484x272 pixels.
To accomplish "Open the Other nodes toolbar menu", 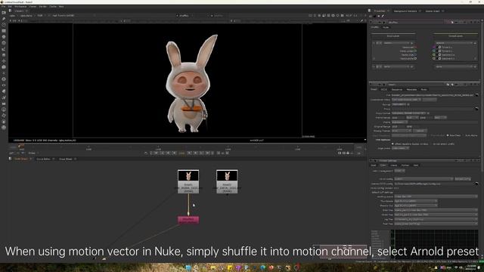I will (4, 103).
